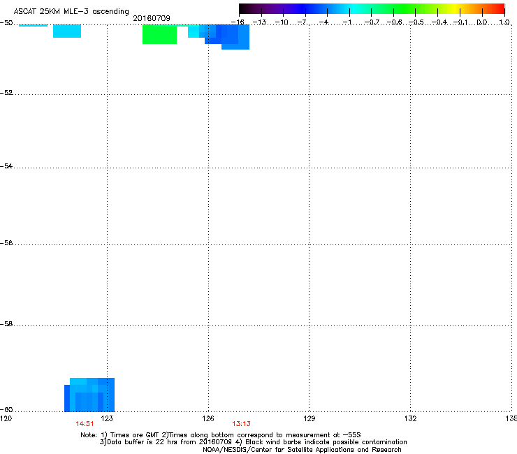Click the red pass time 14:51
Viewport: 517px width, 454px height.
[85, 424]
